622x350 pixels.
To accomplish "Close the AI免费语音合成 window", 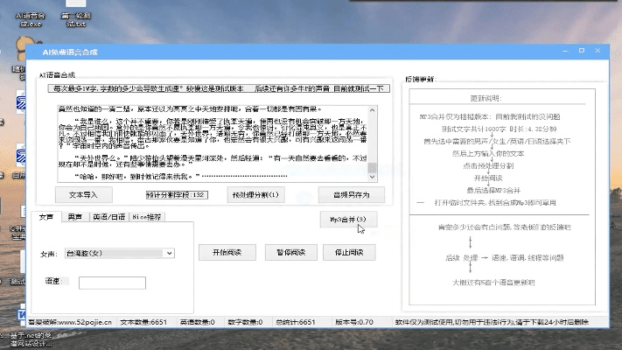I will pyautogui.click(x=598, y=51).
